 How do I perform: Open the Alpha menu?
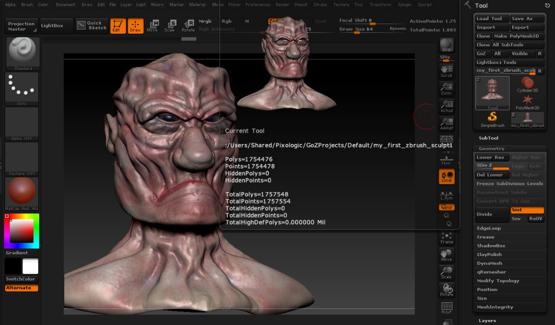tap(10, 5)
